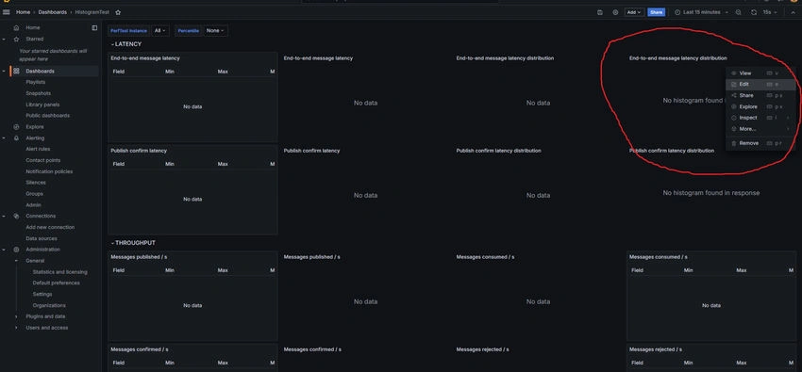
Task: Open Data sources in the sidebar
Action: pyautogui.click(x=42, y=238)
